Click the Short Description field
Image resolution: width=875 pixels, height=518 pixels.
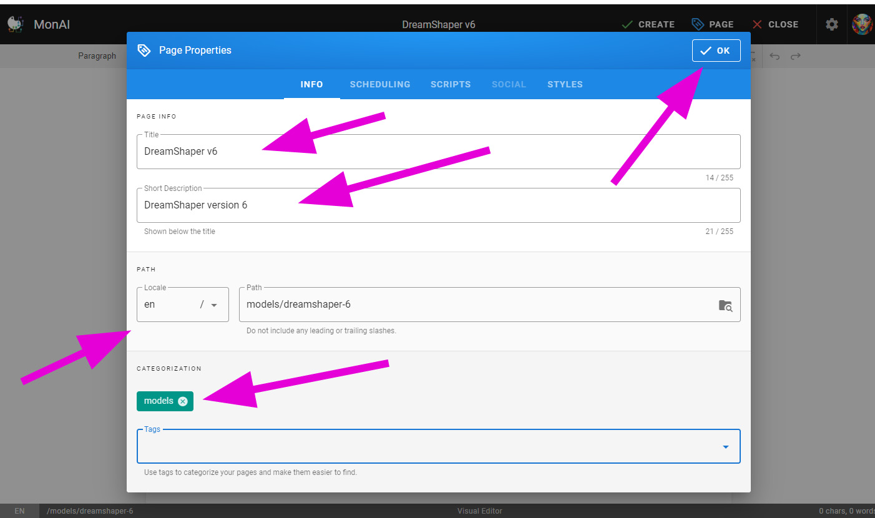point(438,205)
